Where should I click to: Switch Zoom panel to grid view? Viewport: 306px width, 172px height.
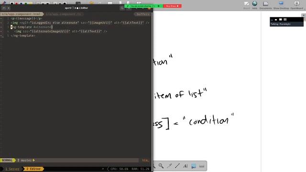click(285, 20)
